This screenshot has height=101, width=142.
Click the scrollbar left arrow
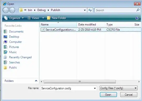[42, 82]
